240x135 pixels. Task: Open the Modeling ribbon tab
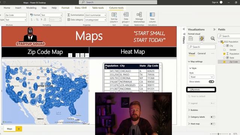31,8
